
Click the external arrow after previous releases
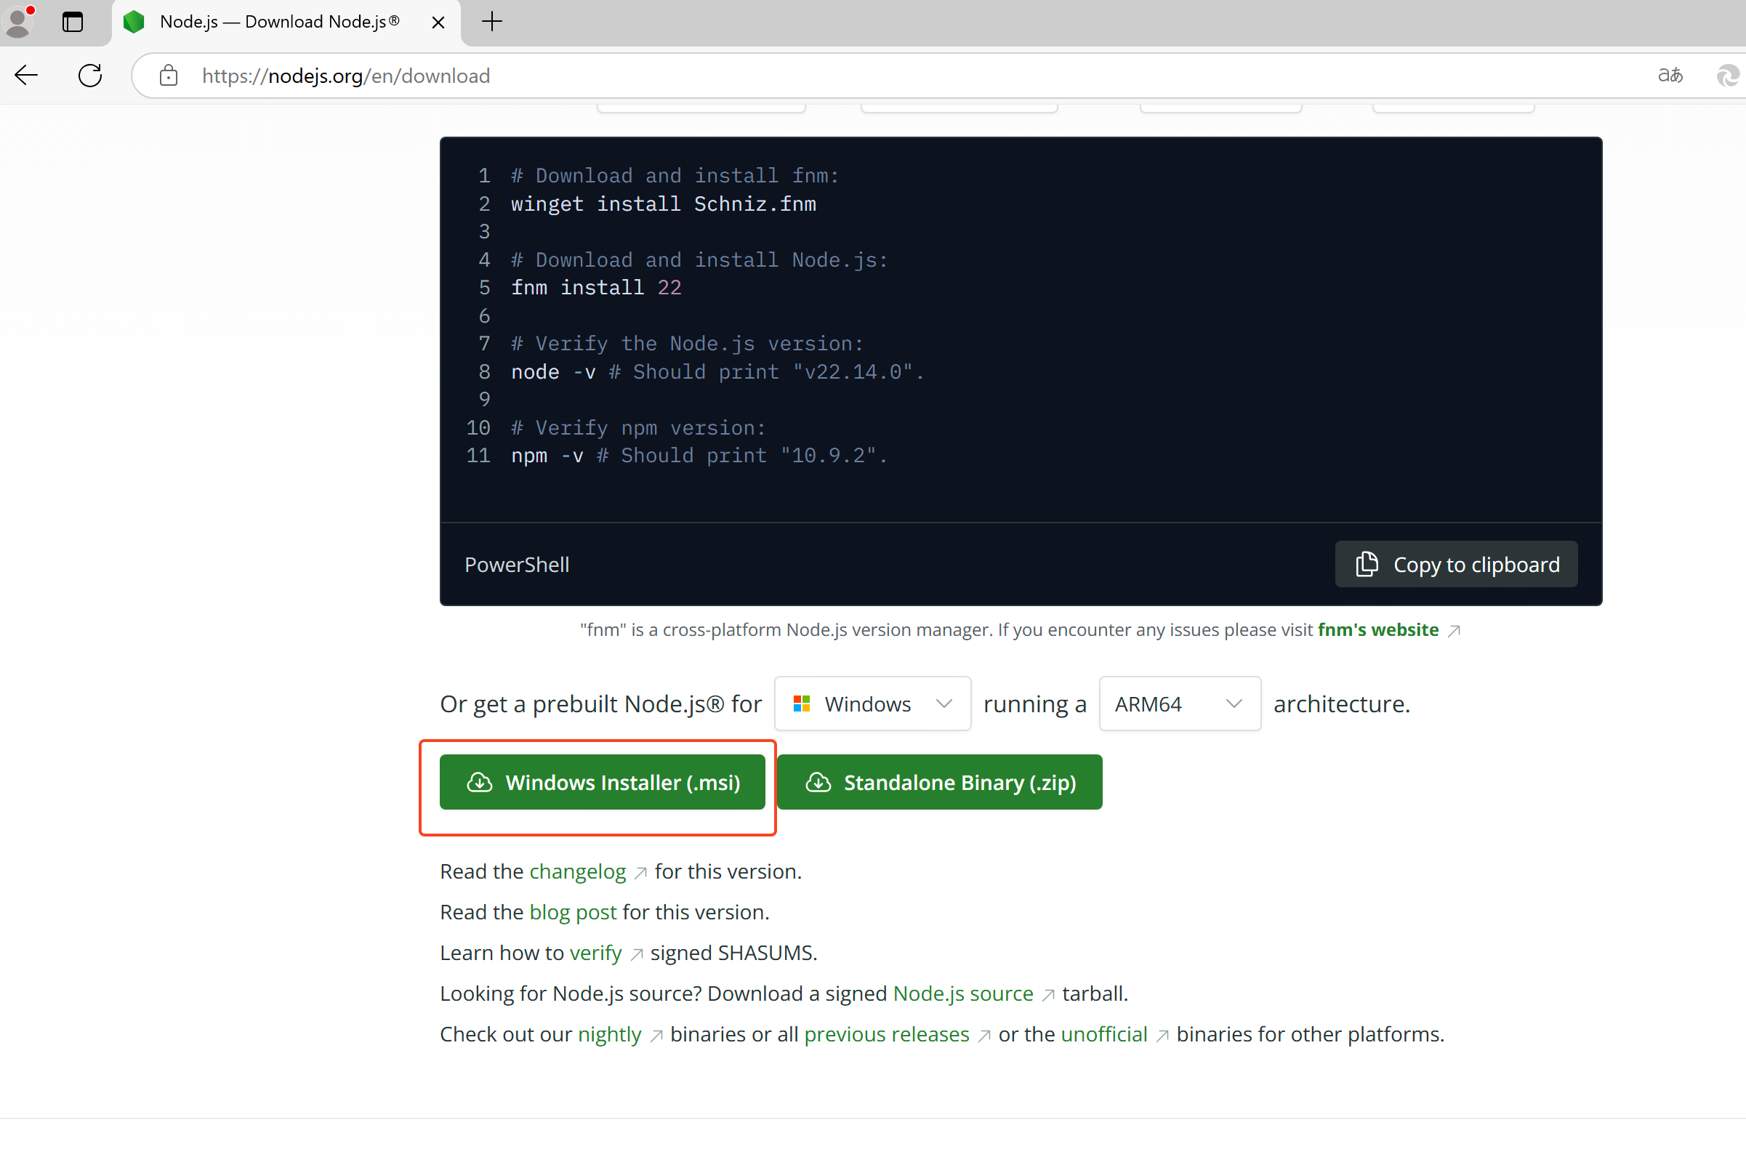tap(983, 1037)
